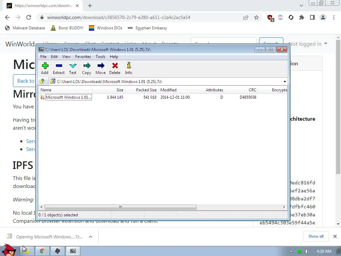
Task: Open the View menu in 7-Zip
Action: pos(66,57)
